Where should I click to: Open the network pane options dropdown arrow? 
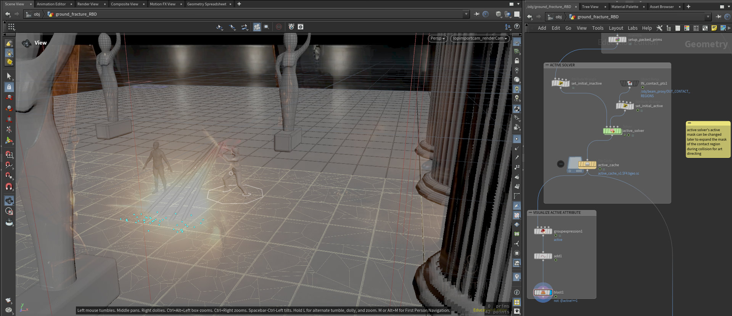coord(729,7)
